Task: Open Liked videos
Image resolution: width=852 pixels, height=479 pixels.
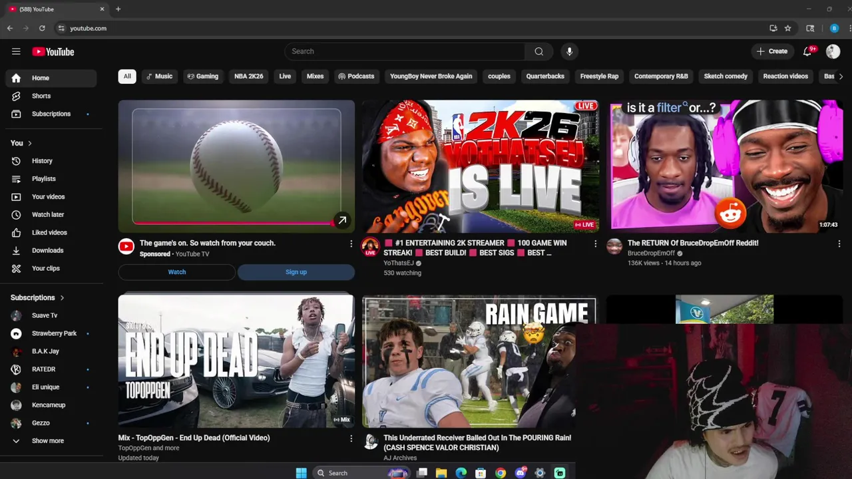Action: 51,233
